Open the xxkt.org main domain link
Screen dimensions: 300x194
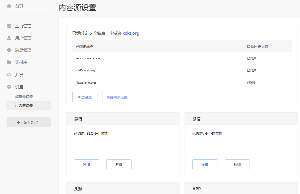(x=131, y=33)
